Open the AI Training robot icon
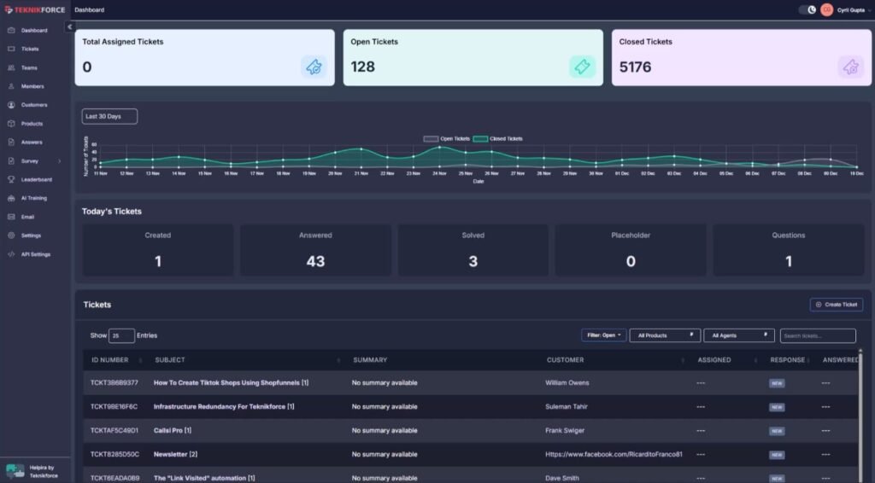The width and height of the screenshot is (875, 483). pyautogui.click(x=11, y=198)
